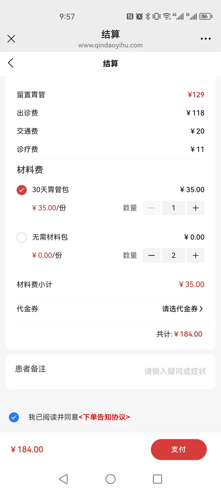Screen dimensions: 221x491
Task: Decrease 无需材料包 quantity with minus
Action: coord(151,255)
